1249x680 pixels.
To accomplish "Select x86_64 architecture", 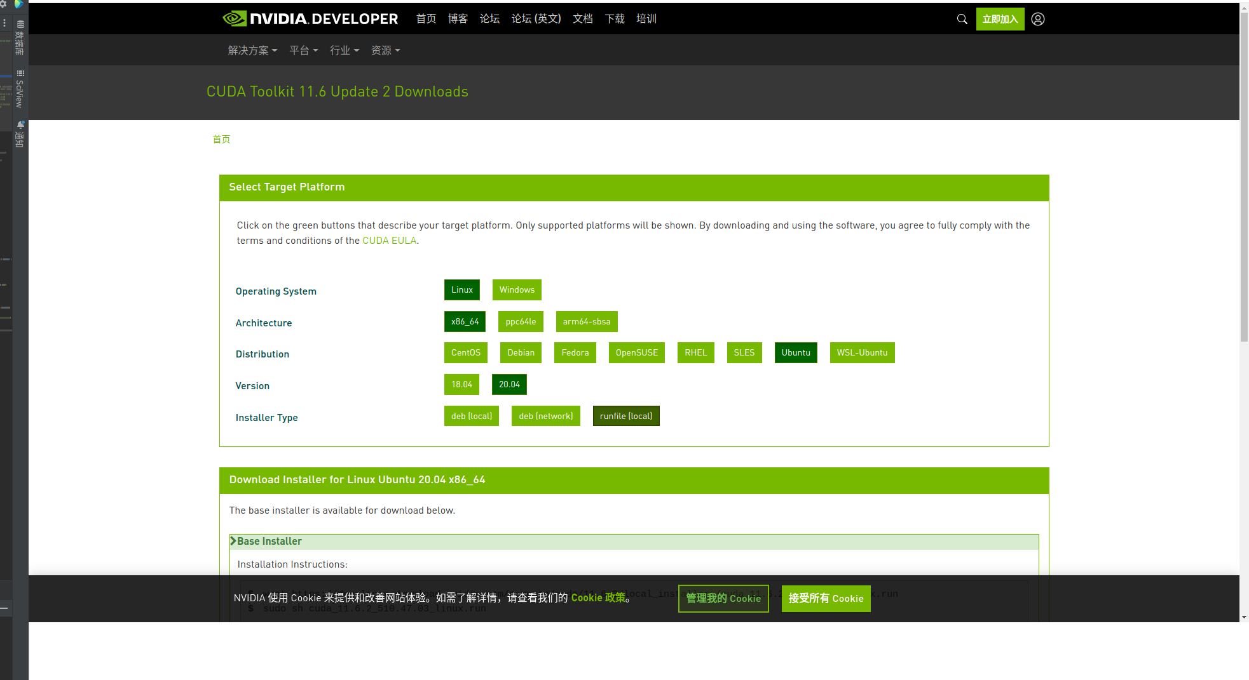I will click(x=465, y=321).
